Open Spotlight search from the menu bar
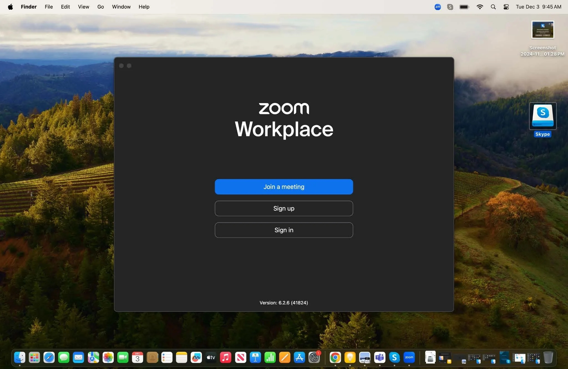 [493, 7]
